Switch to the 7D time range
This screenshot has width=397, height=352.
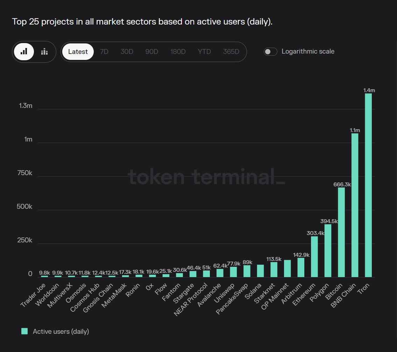pos(104,51)
